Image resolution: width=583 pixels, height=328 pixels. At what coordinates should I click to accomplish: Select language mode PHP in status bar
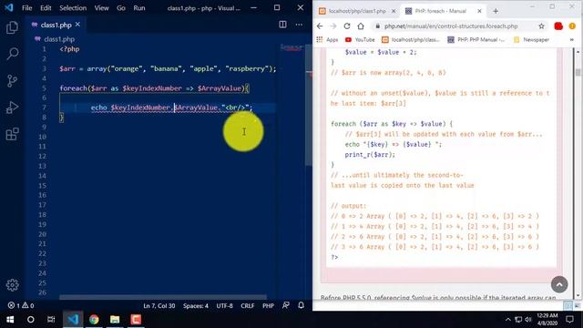tap(268, 306)
